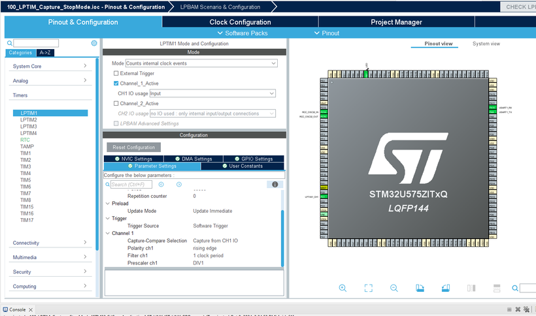Viewport: 536px width, 316px height.
Task: Enable the External Trigger checkbox
Action: (116, 73)
